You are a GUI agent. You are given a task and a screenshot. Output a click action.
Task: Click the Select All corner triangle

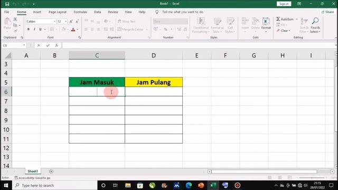point(8,56)
